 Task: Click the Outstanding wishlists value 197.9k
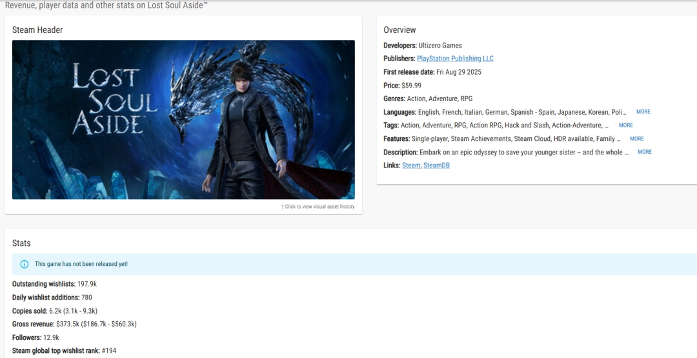[x=87, y=284]
